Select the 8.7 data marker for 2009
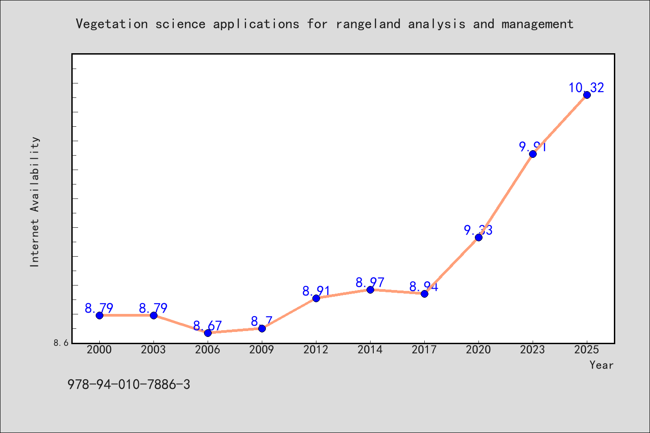This screenshot has height=433, width=650. click(262, 328)
